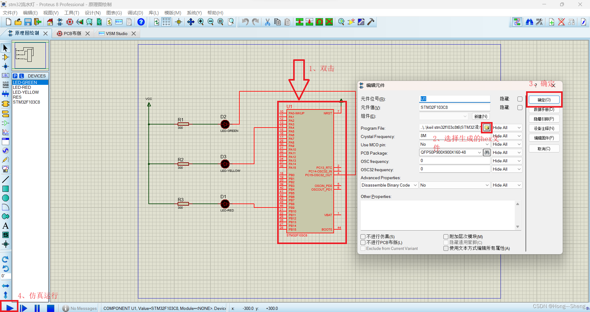Select the Wire Label tool
This screenshot has height=312, width=590.
point(6,76)
